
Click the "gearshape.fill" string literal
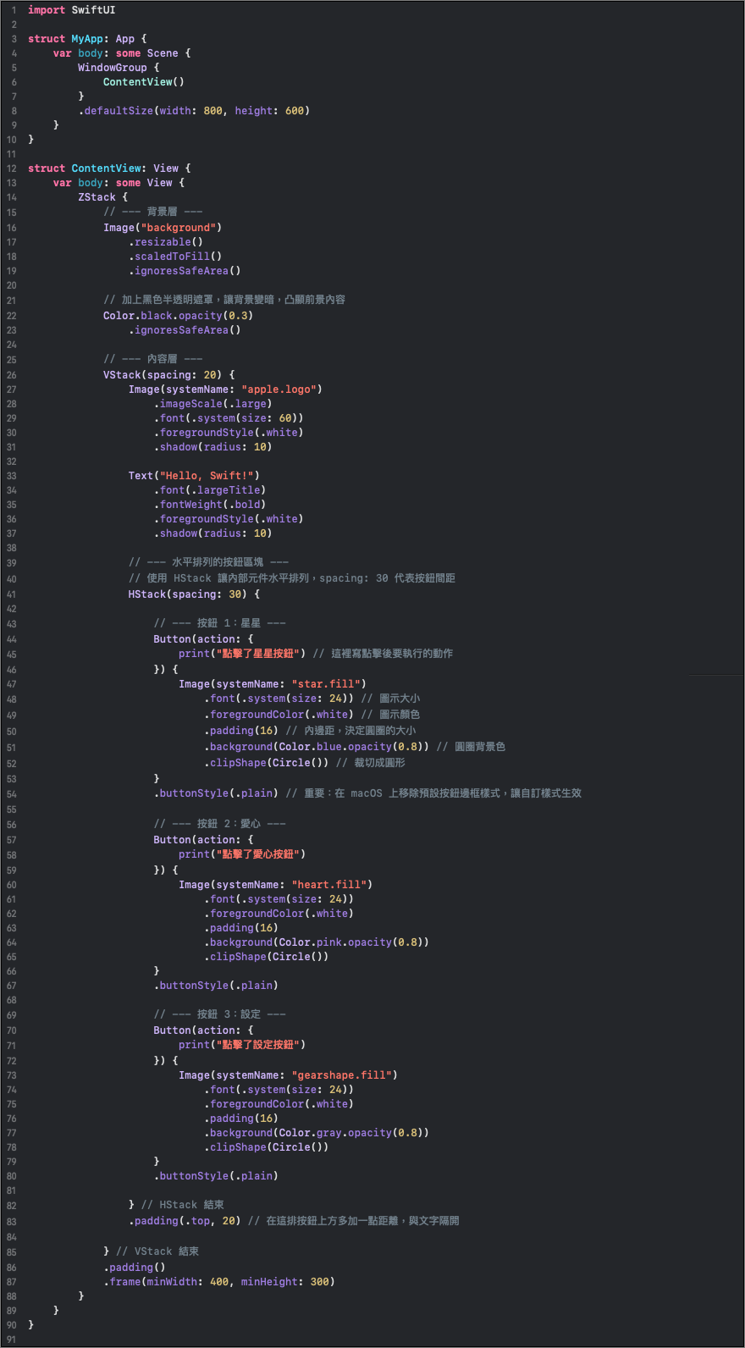coord(341,1075)
